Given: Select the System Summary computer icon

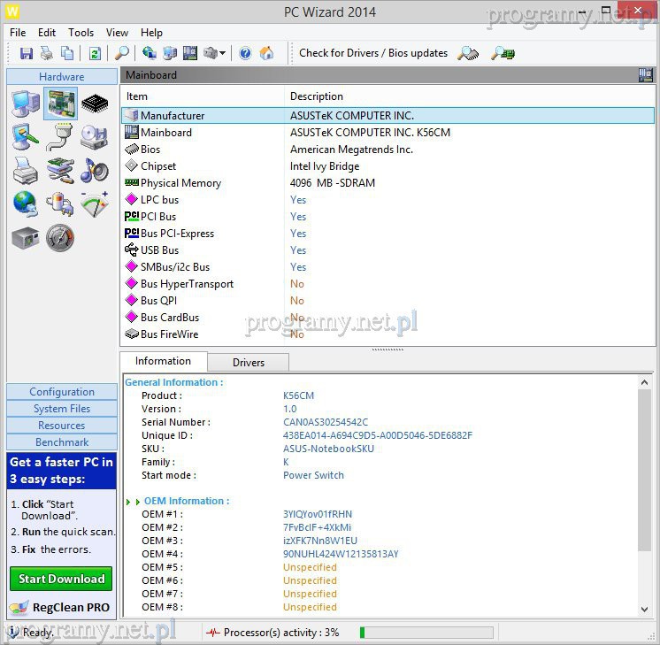Looking at the screenshot, I should pos(25,104).
